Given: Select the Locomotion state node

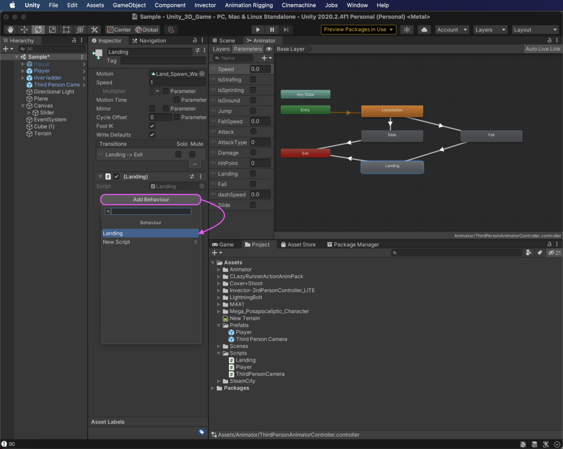Looking at the screenshot, I should tap(392, 111).
